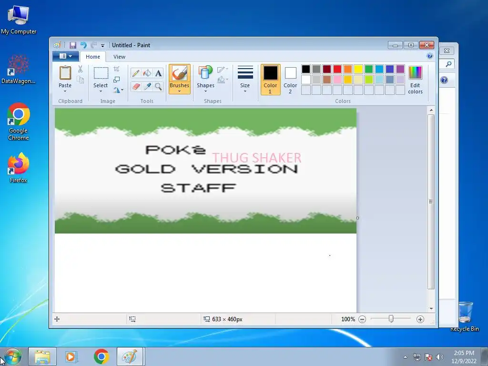Click the Crop icon in Image group
Screen dimensions: 488x366
click(116, 69)
